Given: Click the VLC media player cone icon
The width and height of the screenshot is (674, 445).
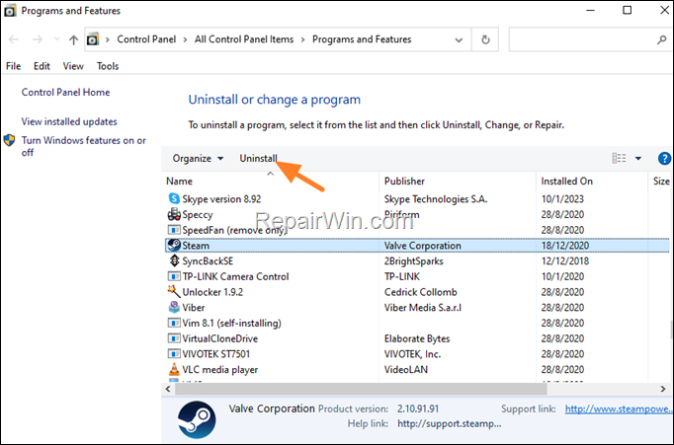Looking at the screenshot, I should tap(174, 369).
